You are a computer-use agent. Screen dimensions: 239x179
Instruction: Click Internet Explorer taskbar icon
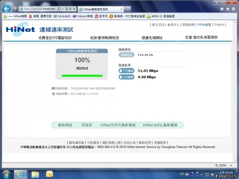point(21,175)
